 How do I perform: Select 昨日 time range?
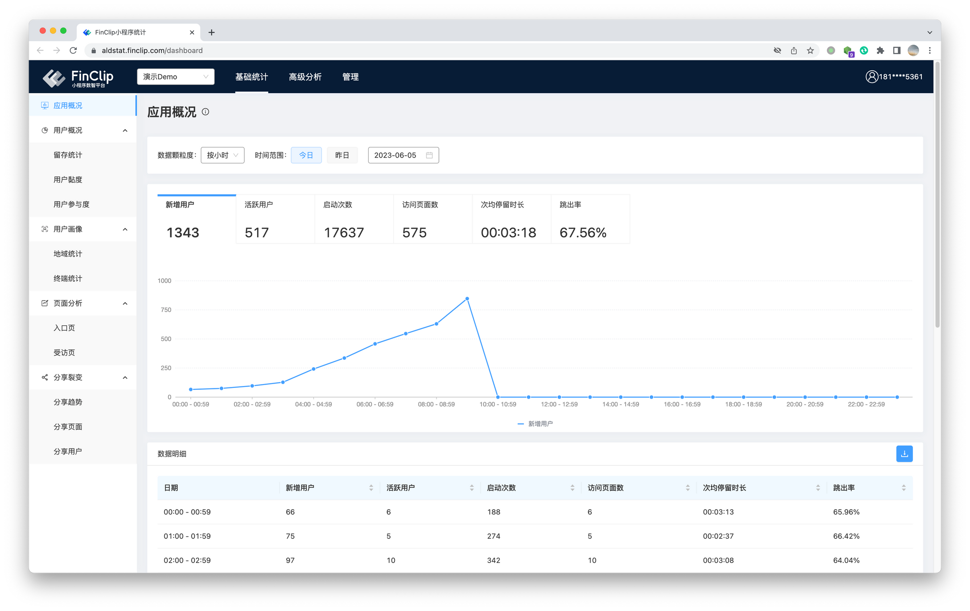coord(342,155)
